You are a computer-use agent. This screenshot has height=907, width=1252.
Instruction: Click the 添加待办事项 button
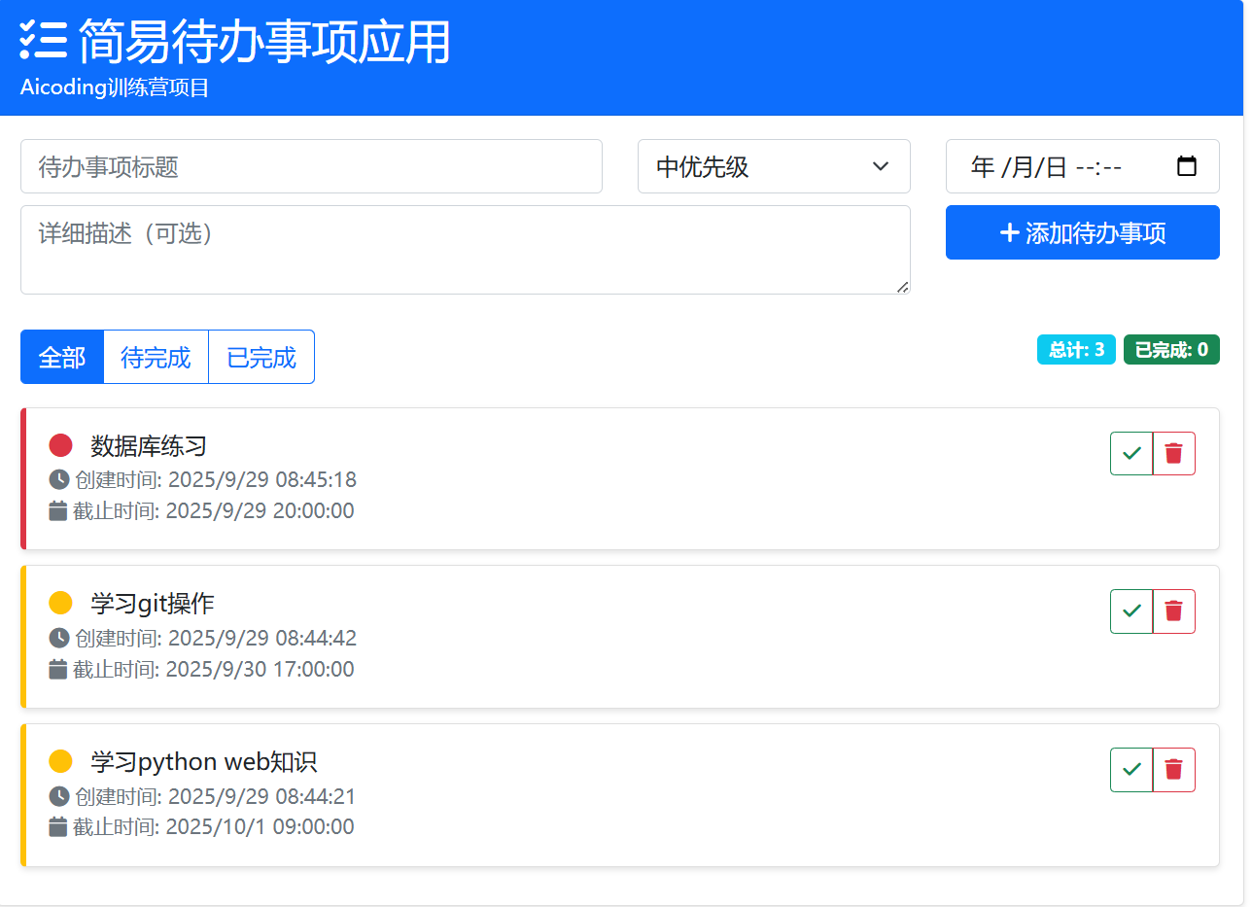click(1083, 232)
